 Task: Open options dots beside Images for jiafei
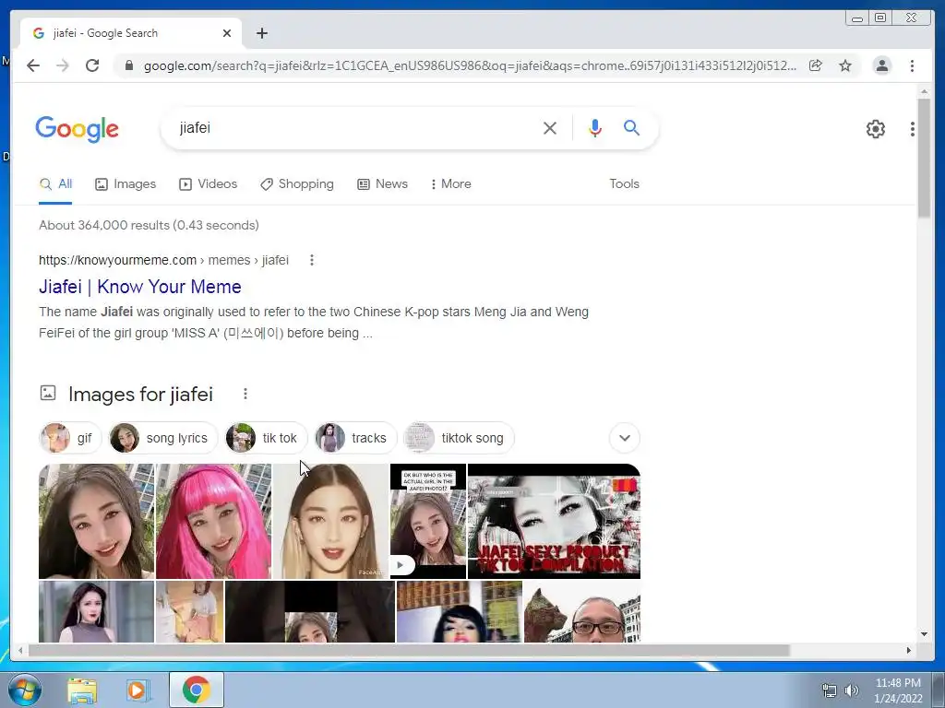245,394
